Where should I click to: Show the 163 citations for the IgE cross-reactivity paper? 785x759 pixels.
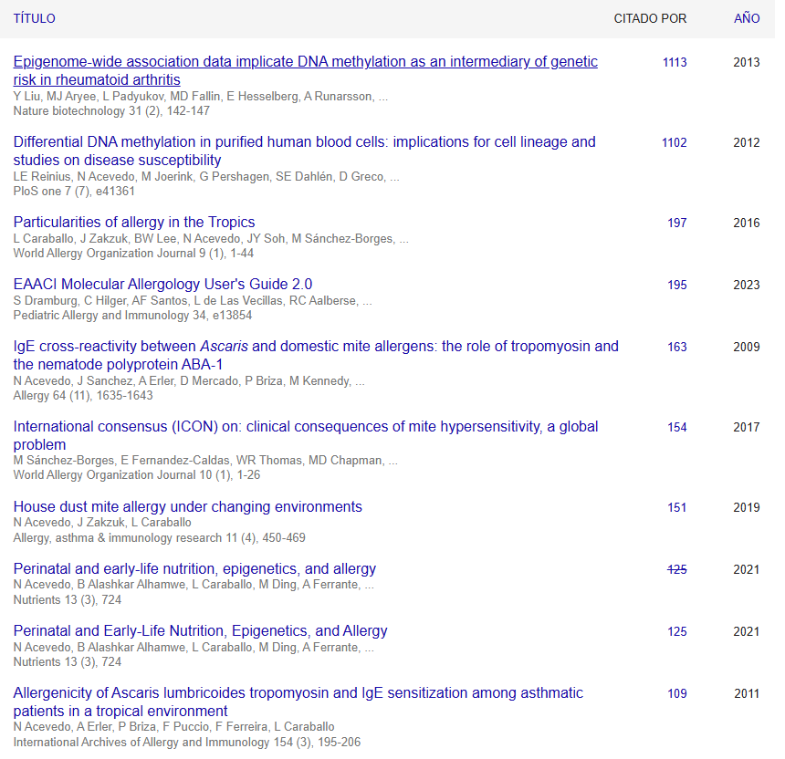tap(676, 347)
